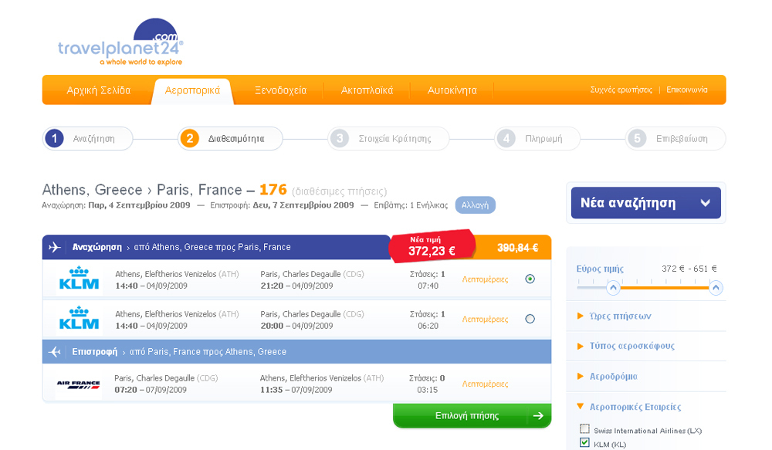Click the departure airplane icon in header
This screenshot has height=450, width=772.
coord(55,248)
